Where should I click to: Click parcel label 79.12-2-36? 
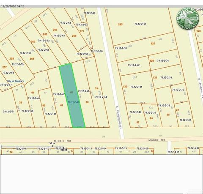[x=178, y=90]
